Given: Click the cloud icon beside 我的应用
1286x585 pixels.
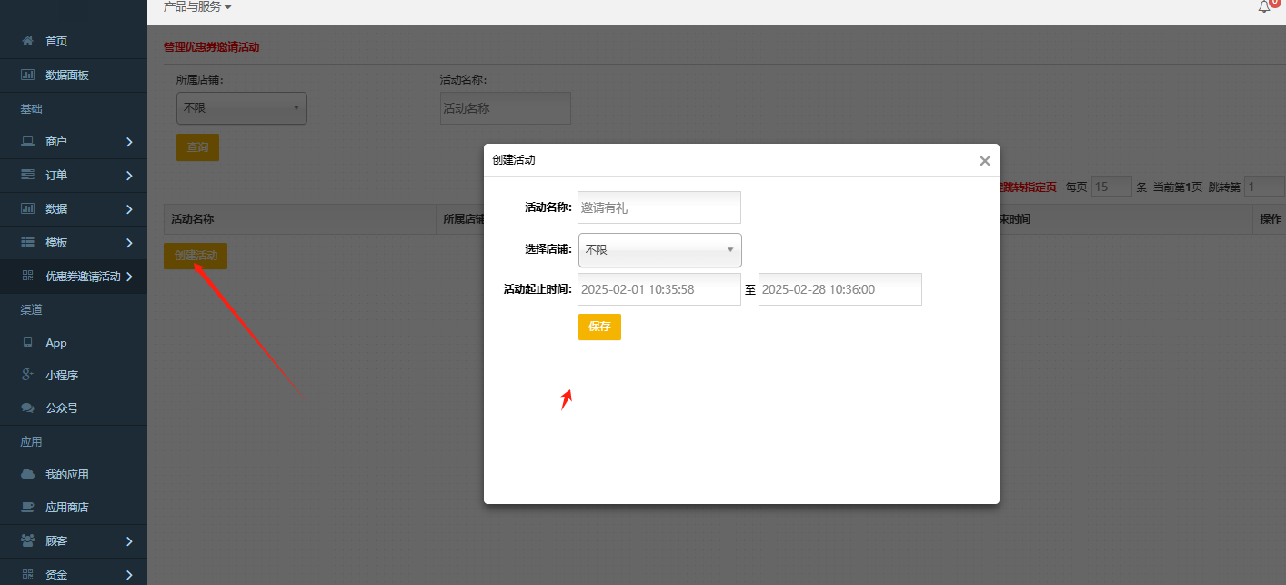Looking at the screenshot, I should click(27, 474).
